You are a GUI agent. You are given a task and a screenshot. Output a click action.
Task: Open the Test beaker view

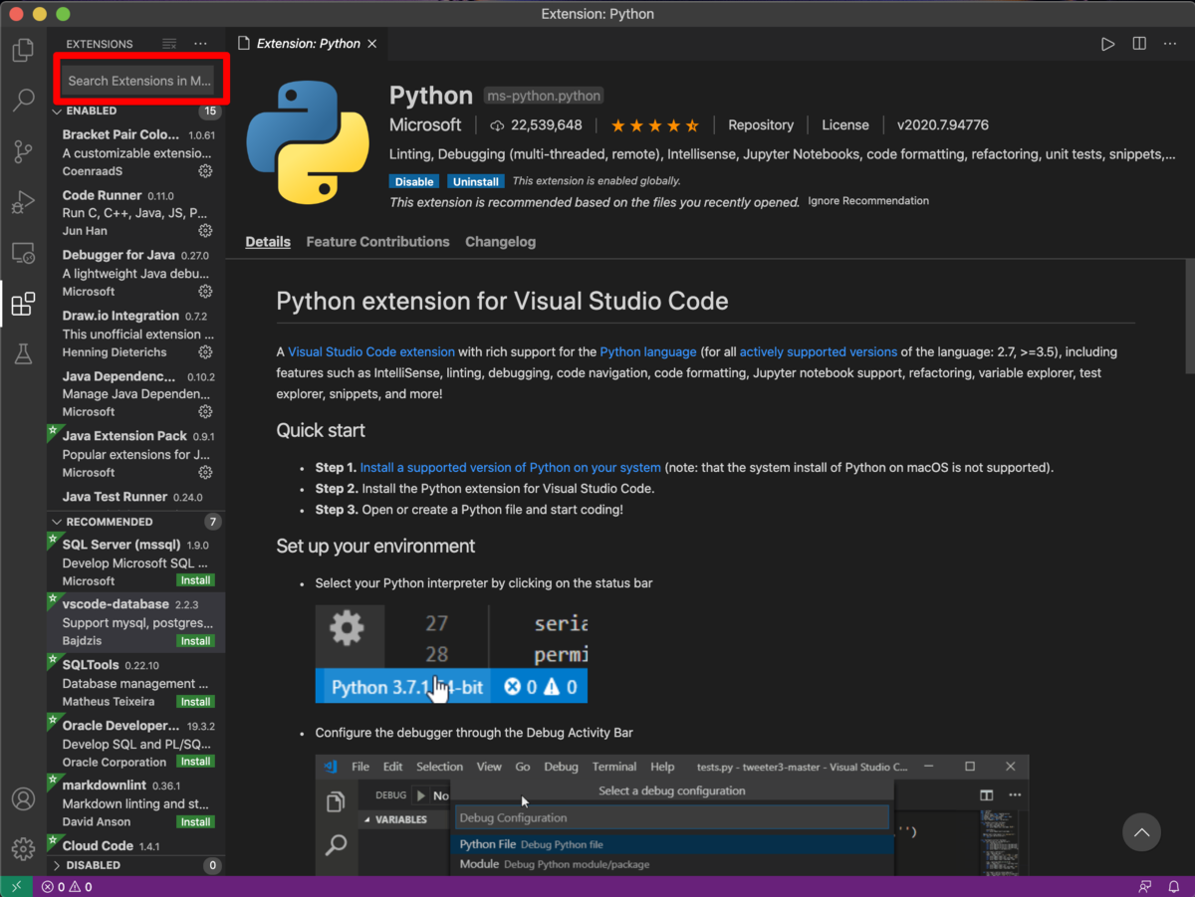click(23, 353)
